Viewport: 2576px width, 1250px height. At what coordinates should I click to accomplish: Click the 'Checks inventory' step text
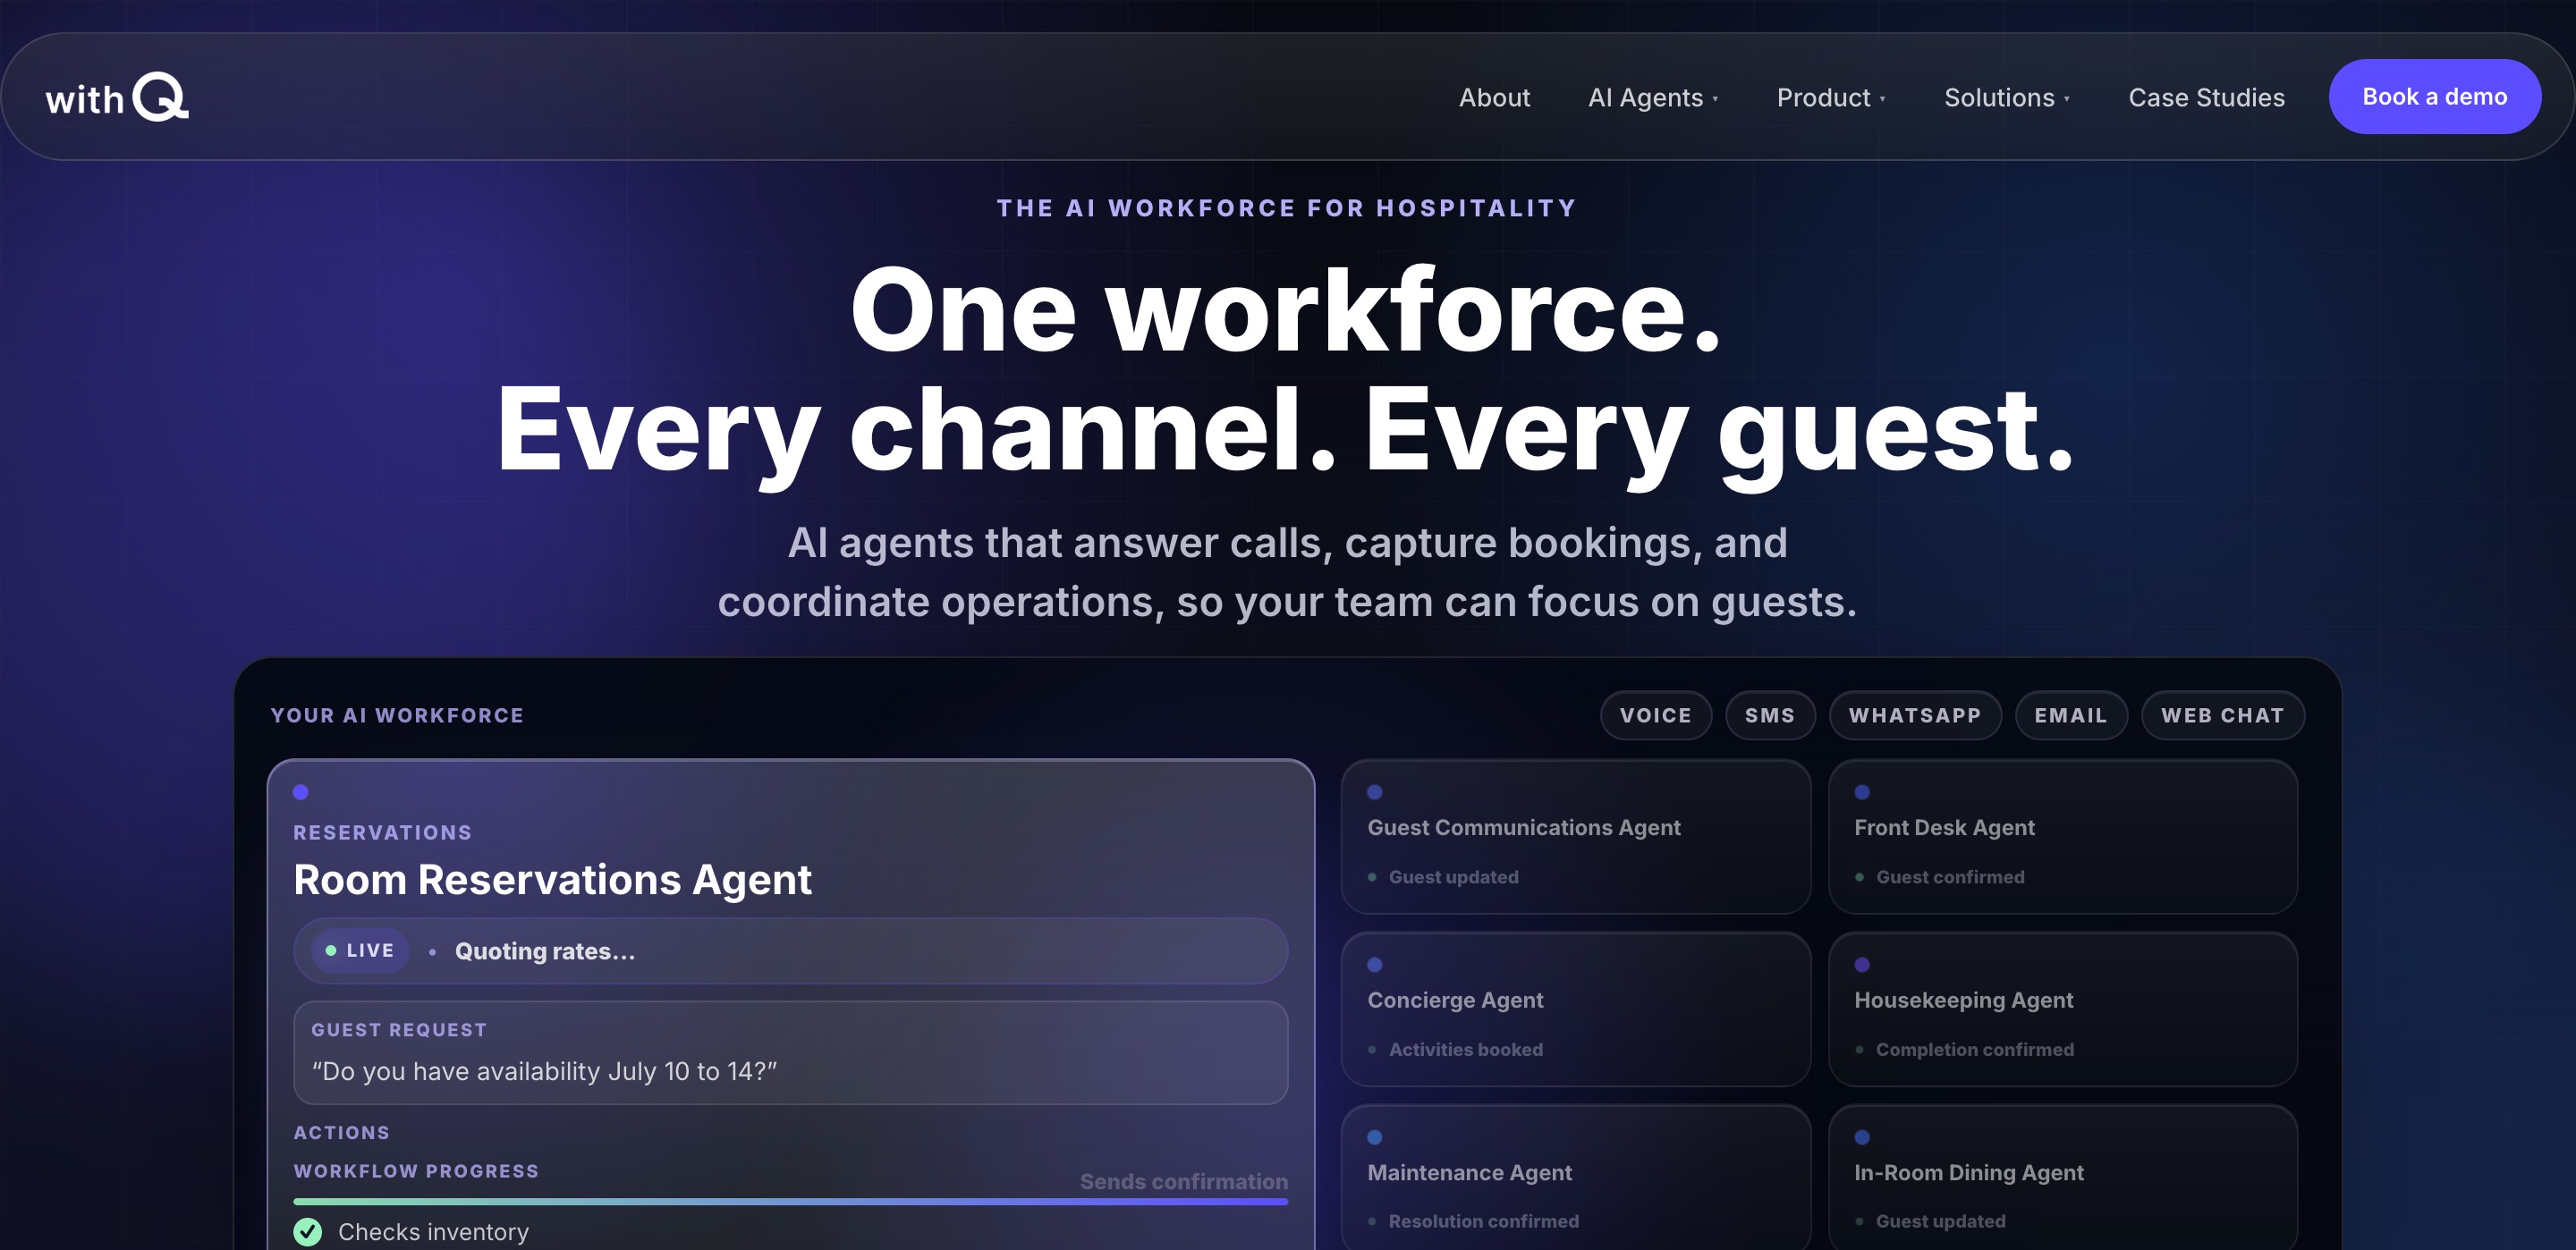click(x=433, y=1233)
